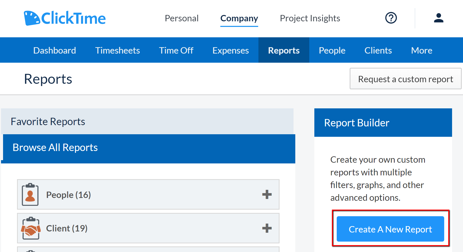Select the plus icon next to Client reports

pyautogui.click(x=267, y=228)
